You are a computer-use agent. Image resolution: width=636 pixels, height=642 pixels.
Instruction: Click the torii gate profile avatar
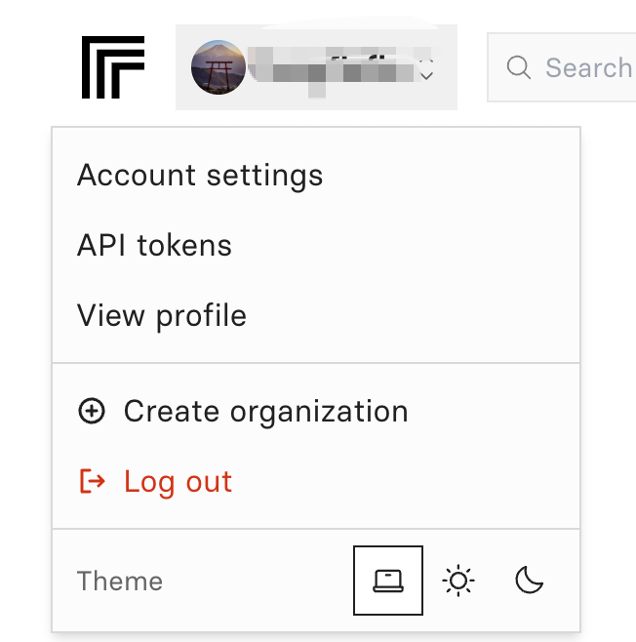point(218,67)
